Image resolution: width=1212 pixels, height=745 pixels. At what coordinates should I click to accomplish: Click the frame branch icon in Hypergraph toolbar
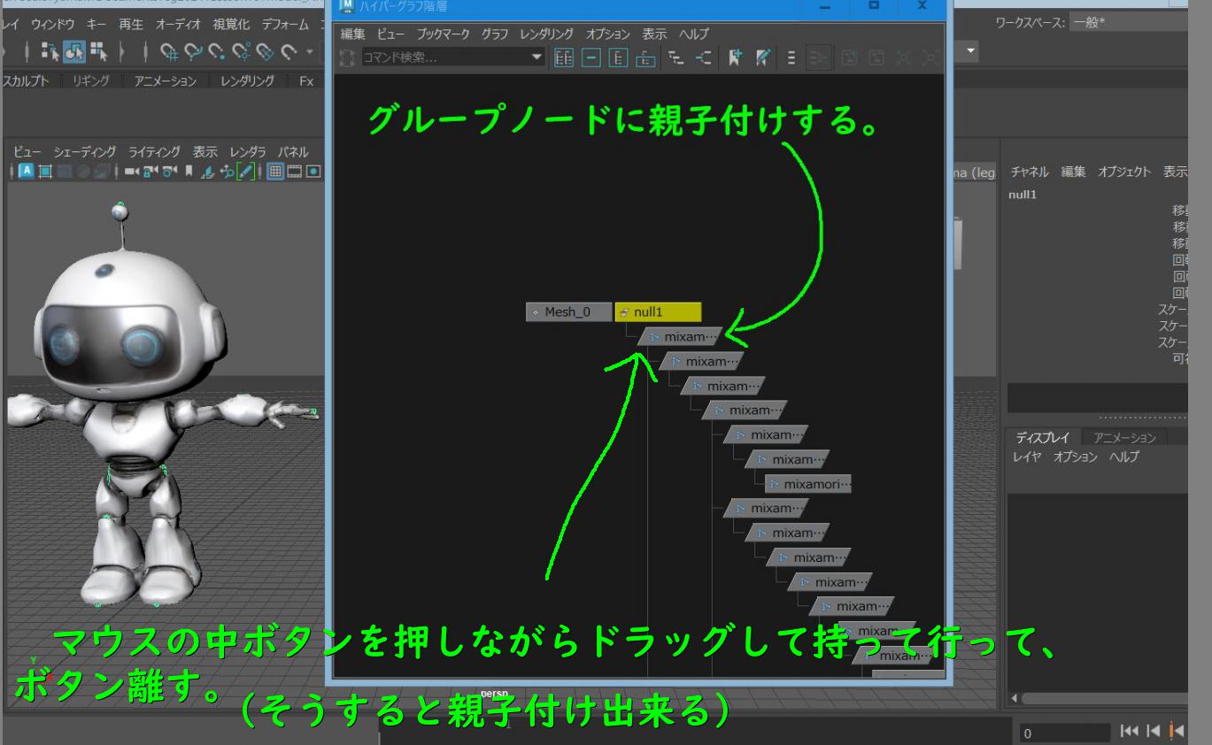[645, 58]
